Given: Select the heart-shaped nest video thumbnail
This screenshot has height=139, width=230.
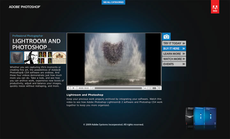Looking at the screenshot, I should (17, 57).
